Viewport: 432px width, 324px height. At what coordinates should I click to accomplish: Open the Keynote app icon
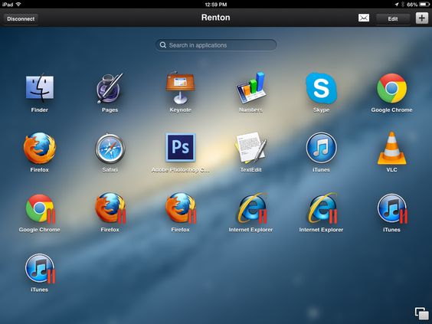click(x=180, y=87)
